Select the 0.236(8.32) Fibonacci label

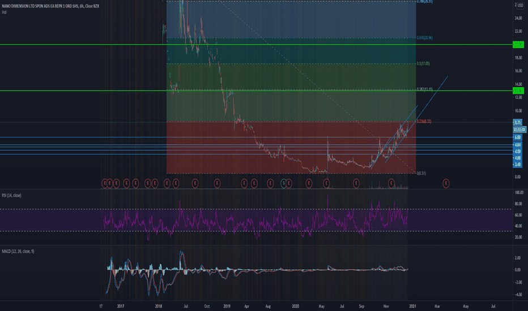(424, 122)
